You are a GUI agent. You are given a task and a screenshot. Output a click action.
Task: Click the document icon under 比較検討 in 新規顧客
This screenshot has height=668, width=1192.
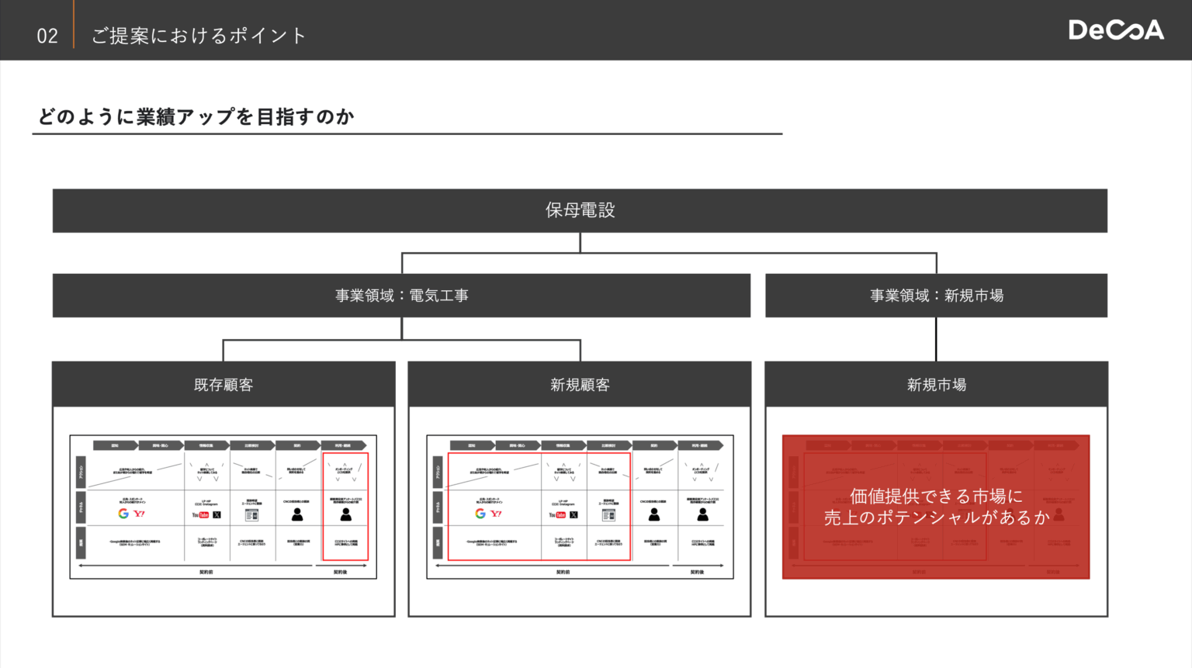coord(608,515)
